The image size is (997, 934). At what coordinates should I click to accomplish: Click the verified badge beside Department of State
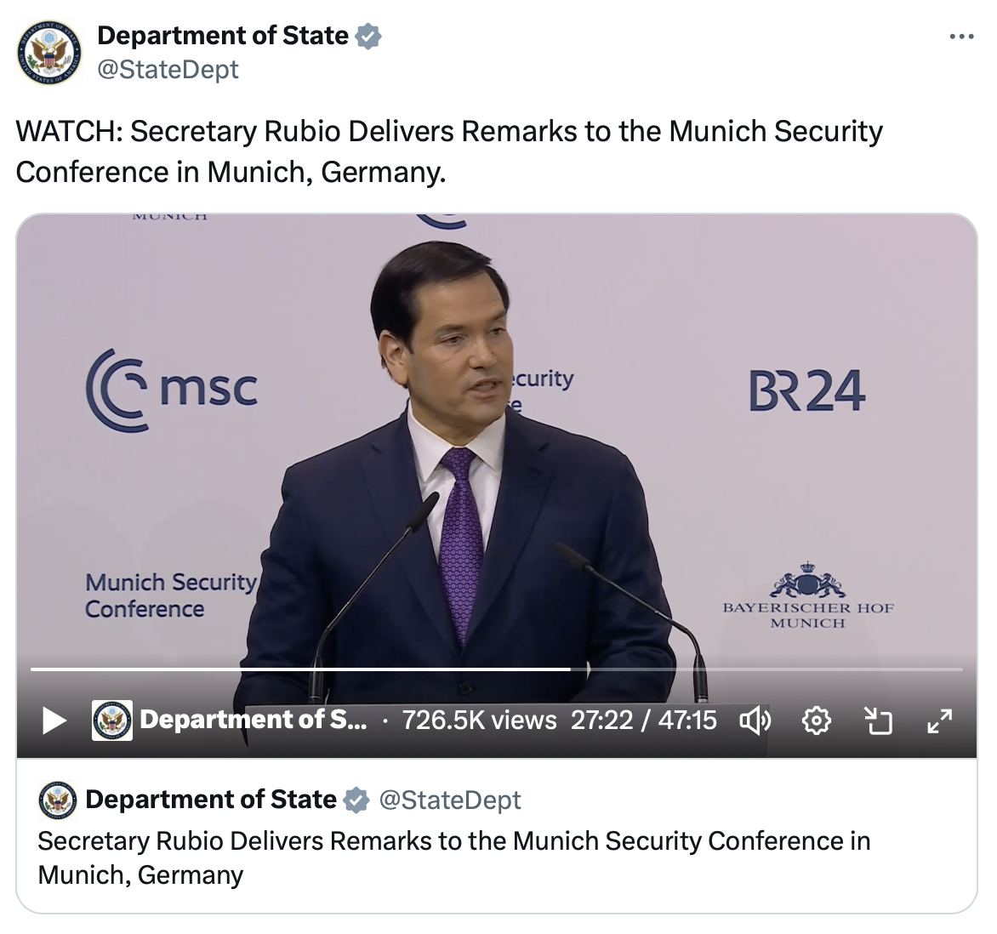tap(368, 37)
